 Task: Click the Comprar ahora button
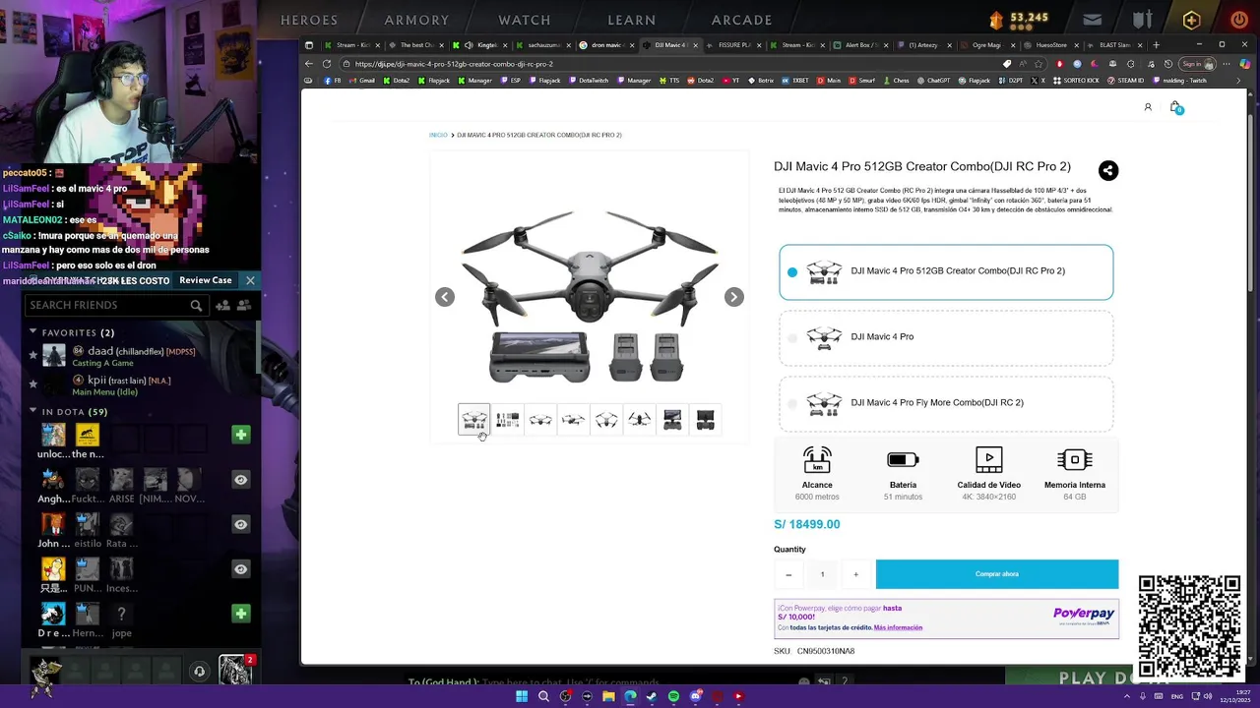tap(997, 574)
